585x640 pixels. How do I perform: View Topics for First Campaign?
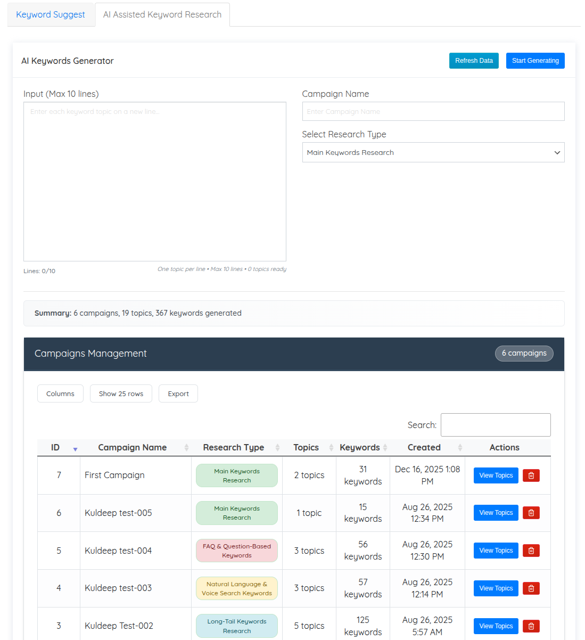pyautogui.click(x=496, y=475)
